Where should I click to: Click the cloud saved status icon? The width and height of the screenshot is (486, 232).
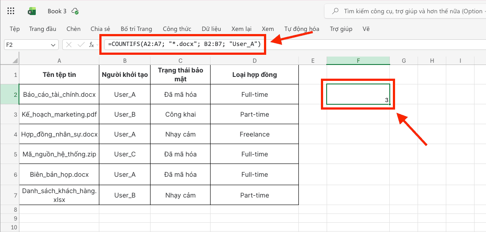tap(75, 11)
